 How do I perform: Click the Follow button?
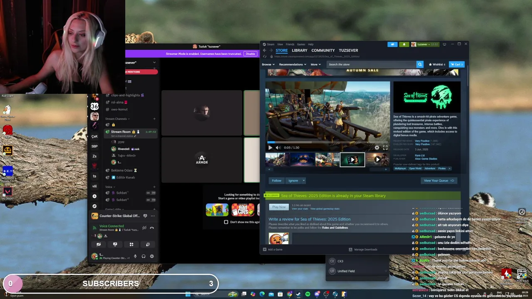(x=276, y=181)
